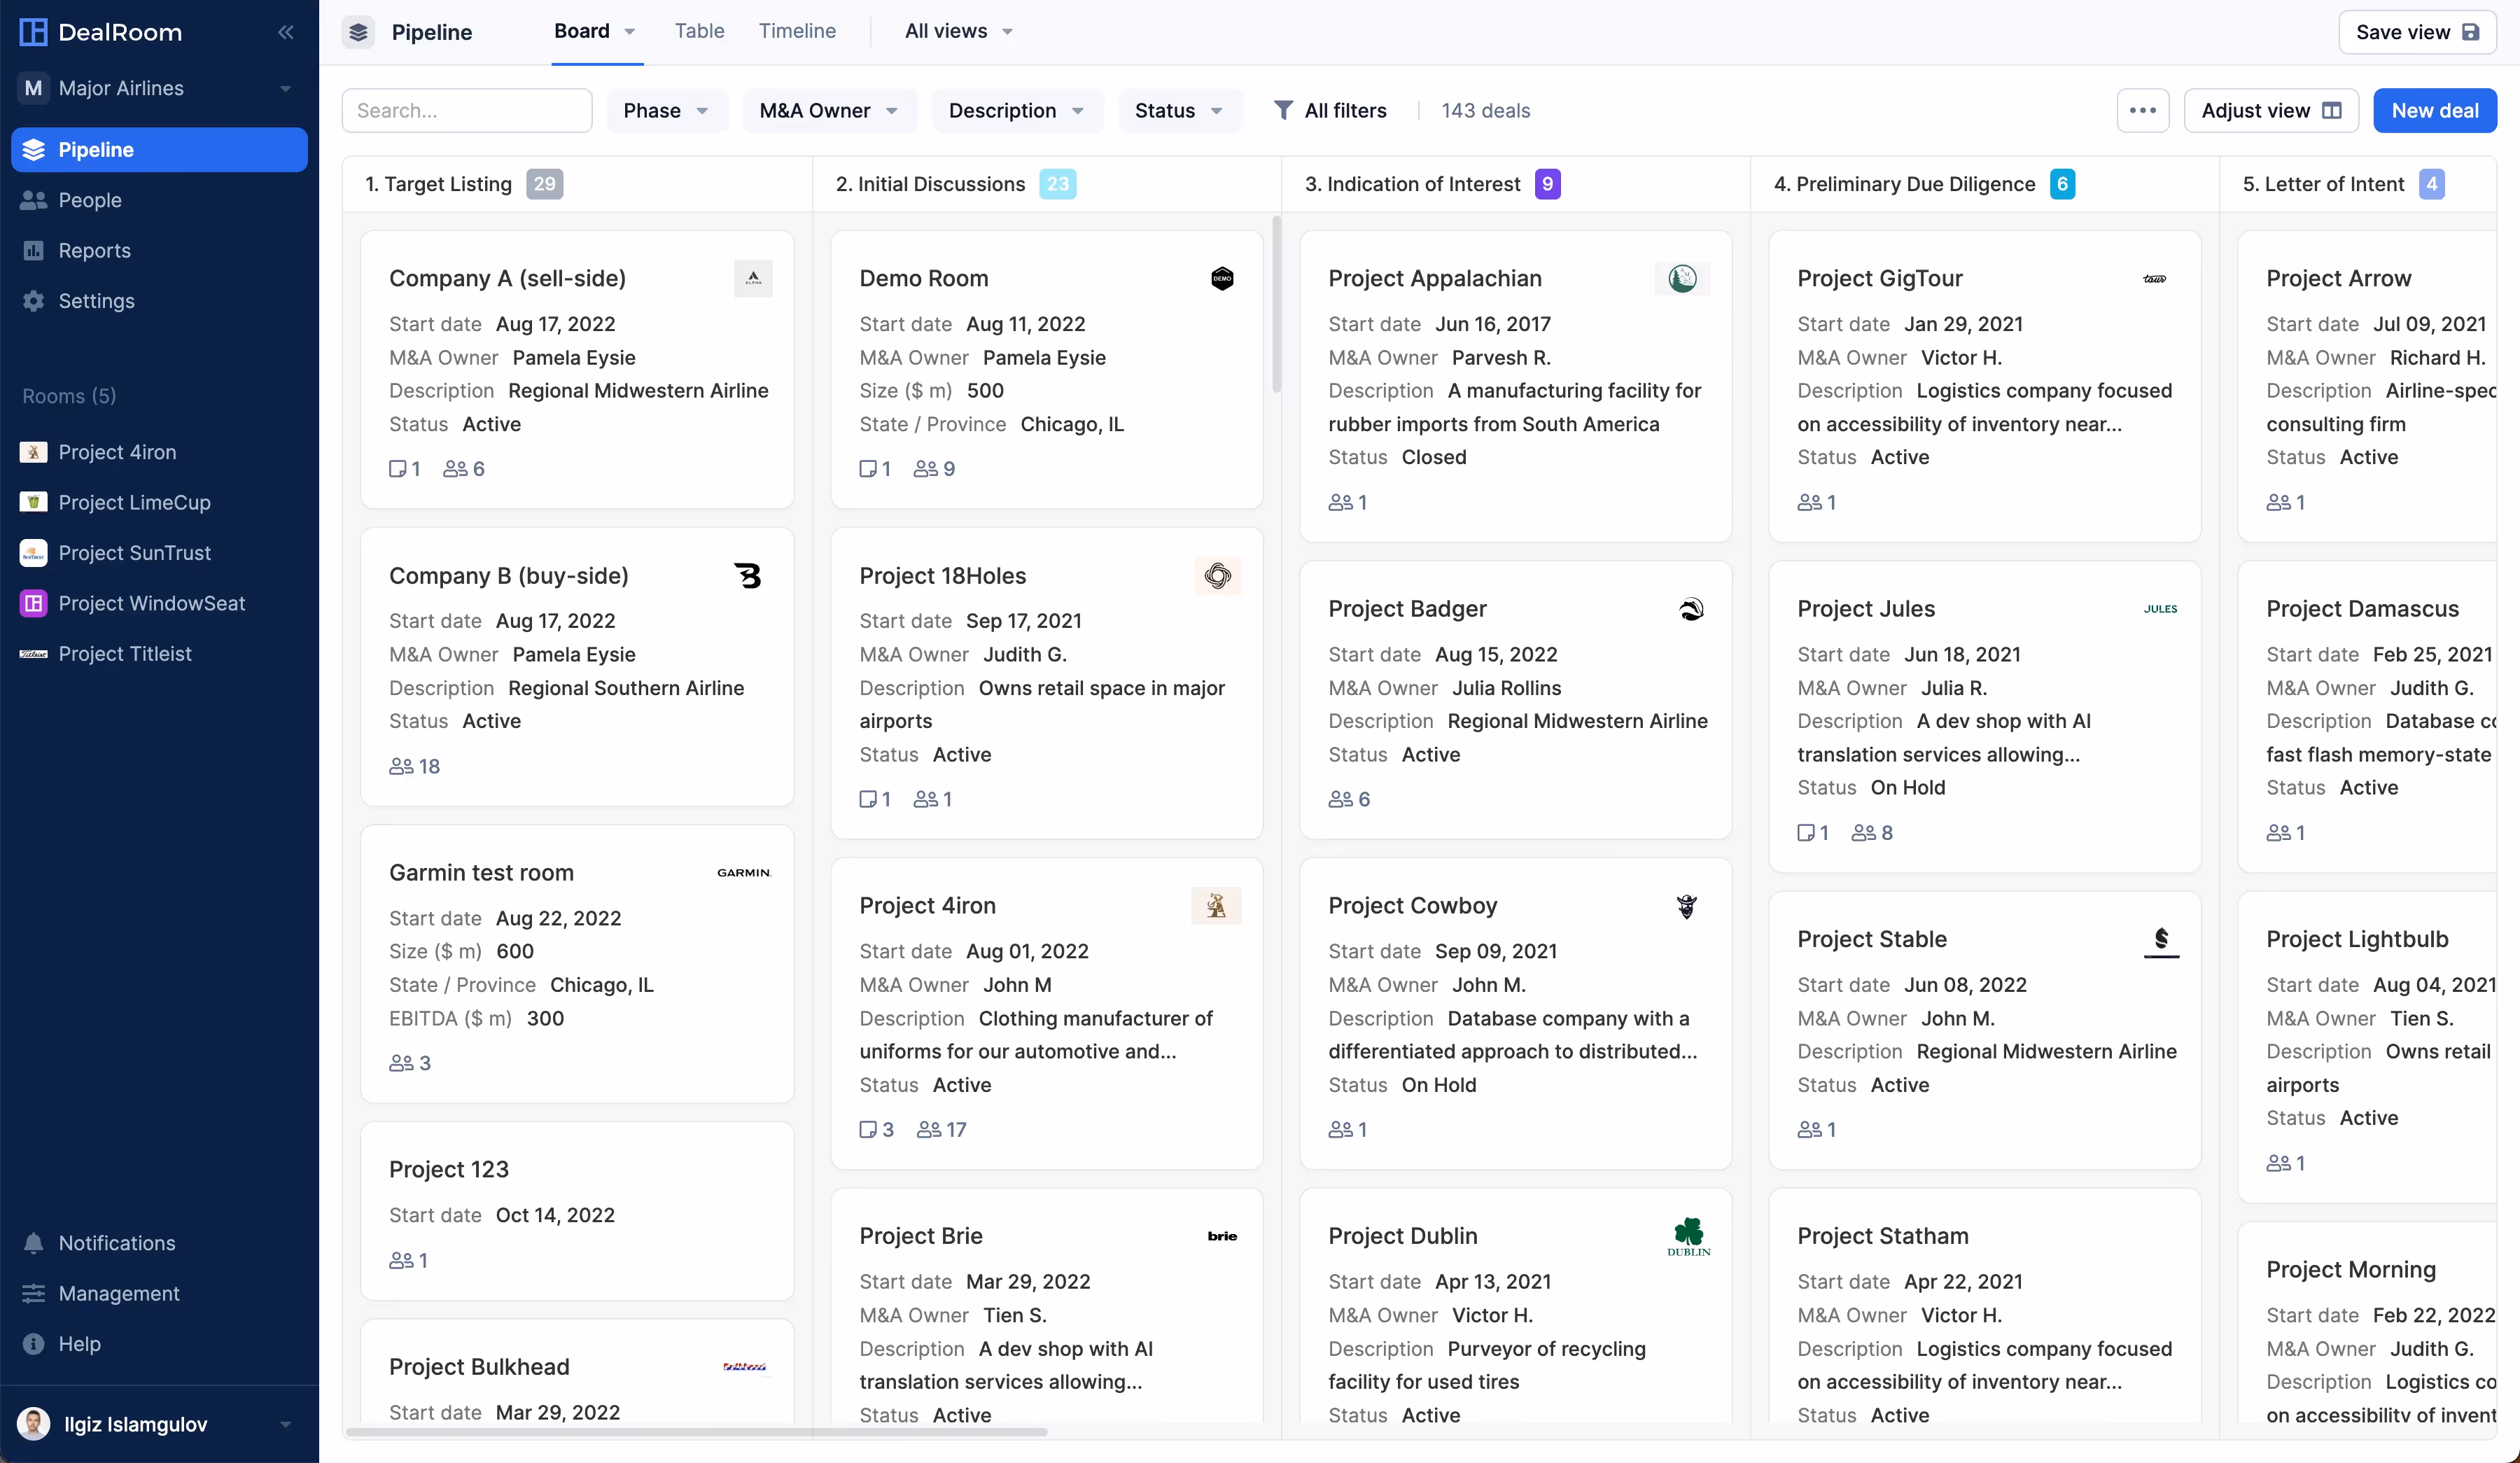
Task: Switch to the Table view tab
Action: (699, 31)
